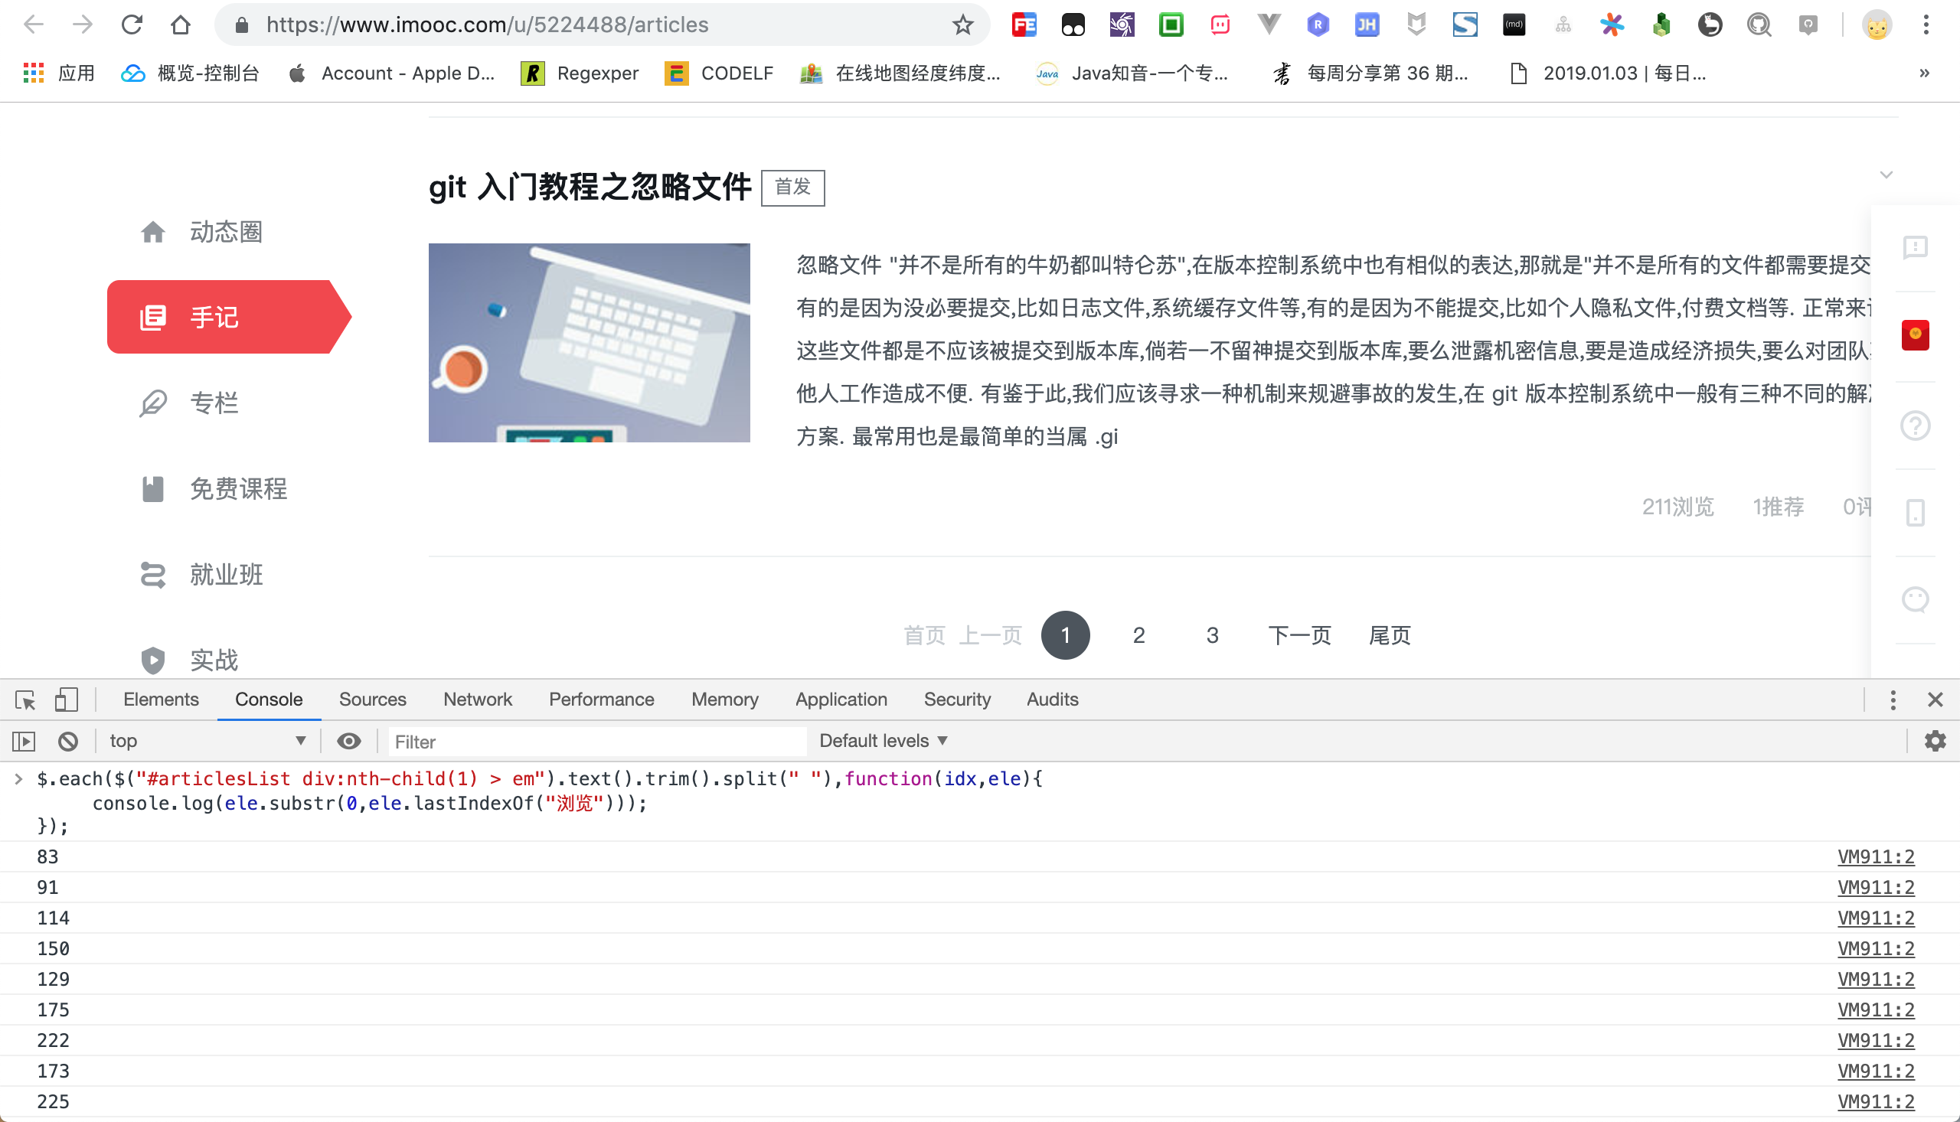The height and width of the screenshot is (1122, 1960).
Task: Toggle the console sidebar panel icon
Action: point(24,742)
